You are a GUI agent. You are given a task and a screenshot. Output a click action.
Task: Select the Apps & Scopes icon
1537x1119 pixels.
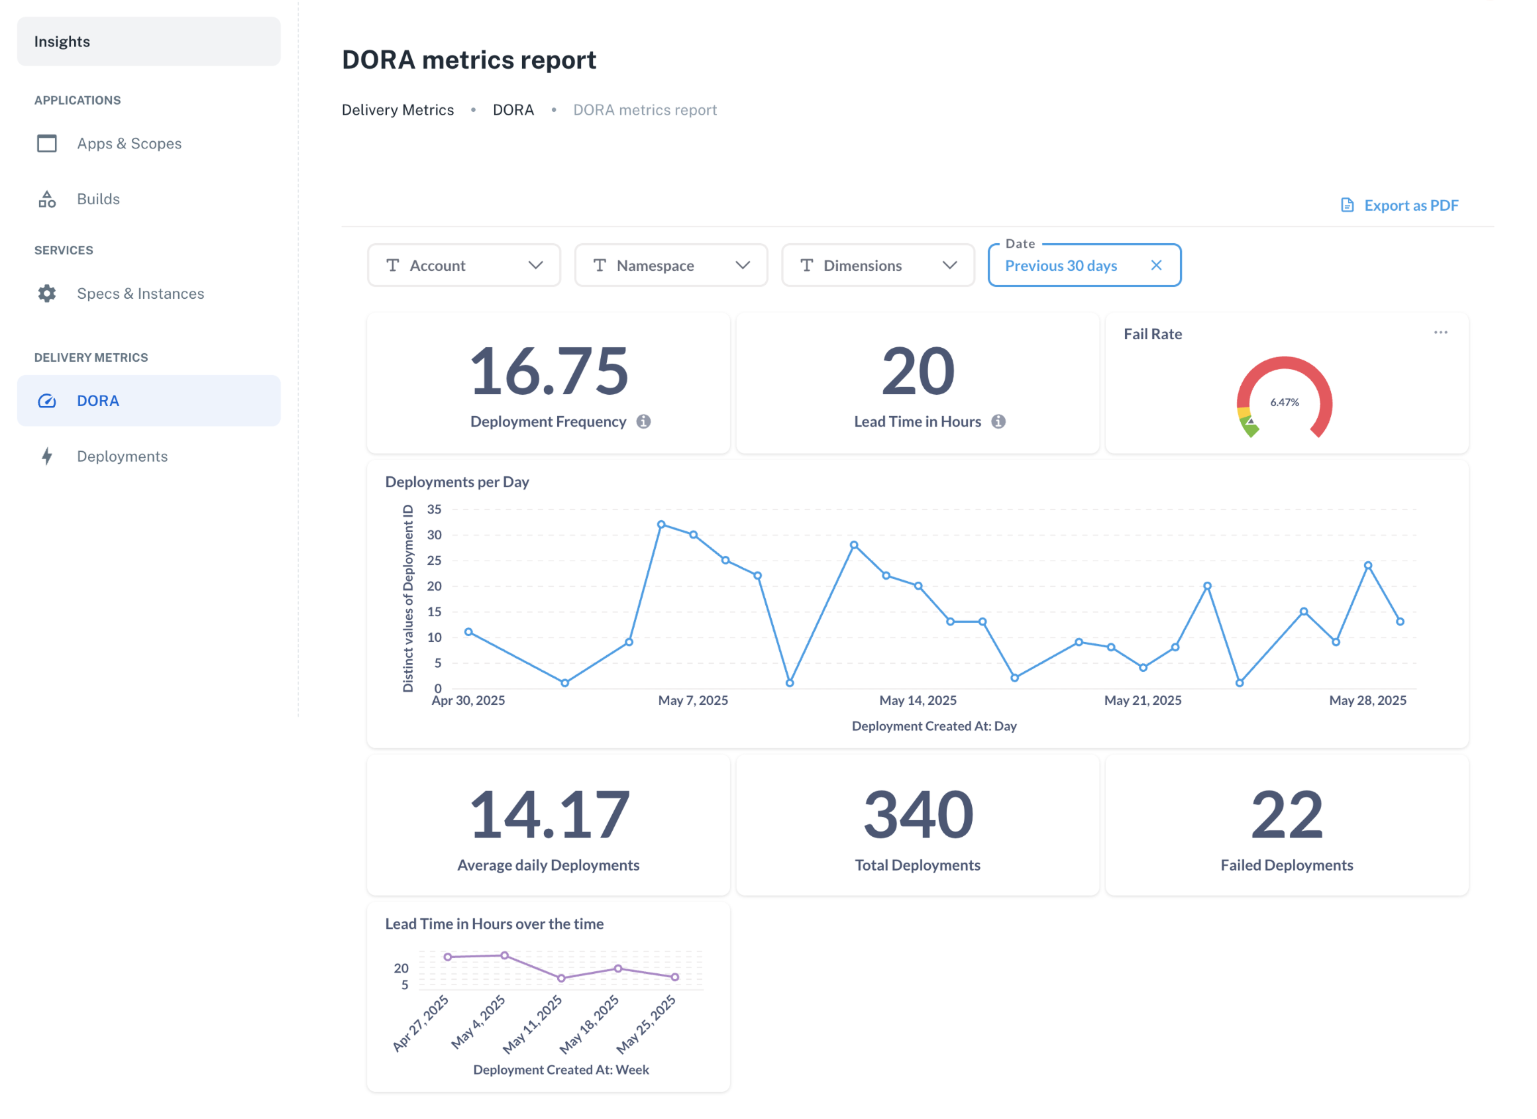pyautogui.click(x=46, y=143)
